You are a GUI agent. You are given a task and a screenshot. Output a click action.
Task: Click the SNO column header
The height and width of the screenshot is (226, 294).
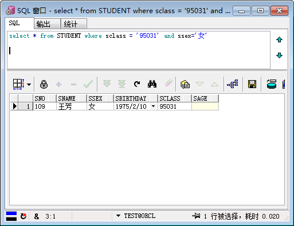45,98
